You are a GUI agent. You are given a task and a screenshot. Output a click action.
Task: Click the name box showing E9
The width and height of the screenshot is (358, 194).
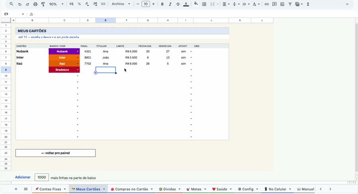pyautogui.click(x=14, y=14)
